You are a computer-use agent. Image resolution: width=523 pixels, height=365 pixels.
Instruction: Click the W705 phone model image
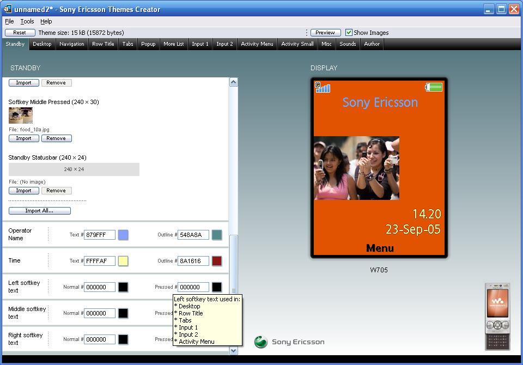pyautogui.click(x=497, y=317)
